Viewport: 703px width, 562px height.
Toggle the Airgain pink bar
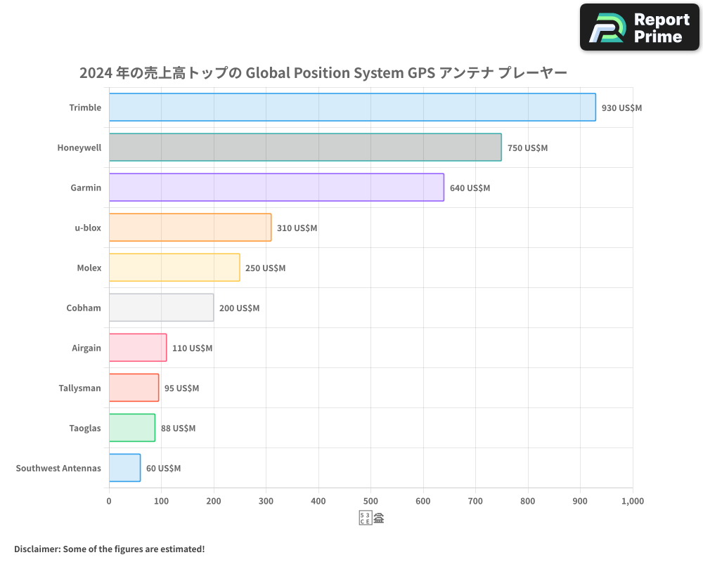137,348
